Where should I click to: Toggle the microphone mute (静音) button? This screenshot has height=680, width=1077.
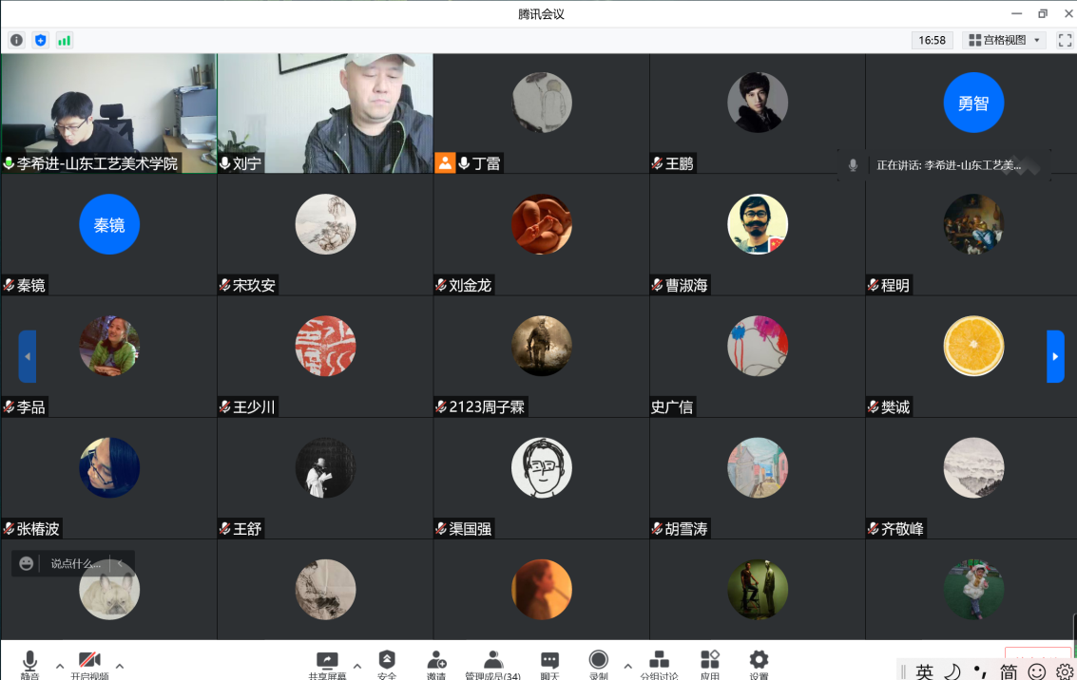point(30,662)
